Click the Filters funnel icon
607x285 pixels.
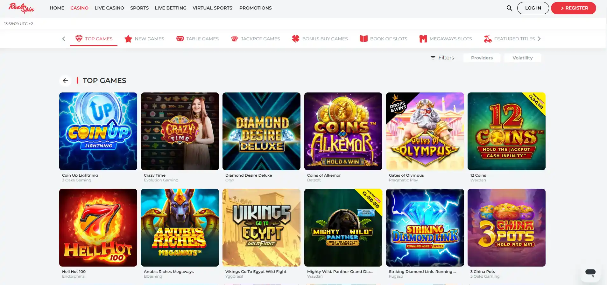point(433,58)
